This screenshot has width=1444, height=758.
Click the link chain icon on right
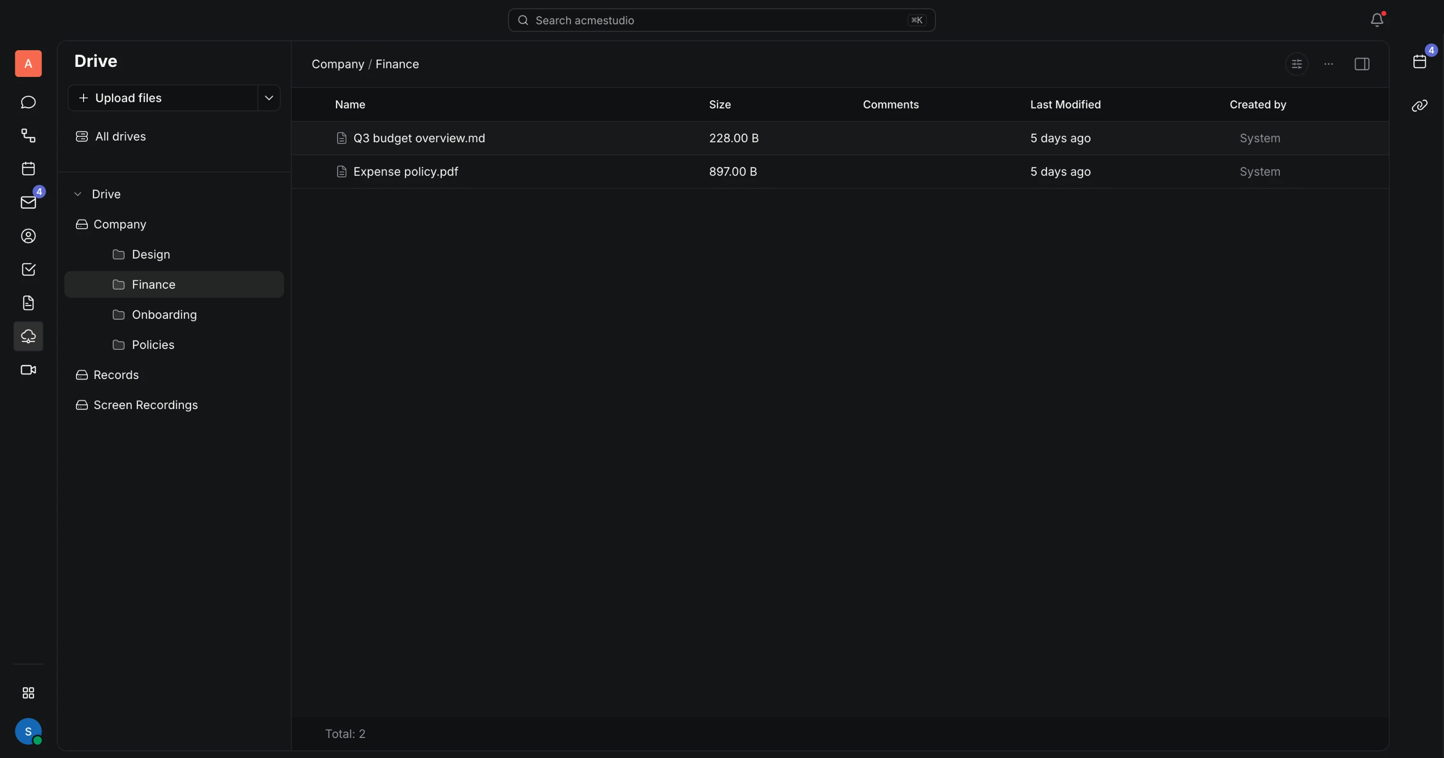pos(1420,105)
